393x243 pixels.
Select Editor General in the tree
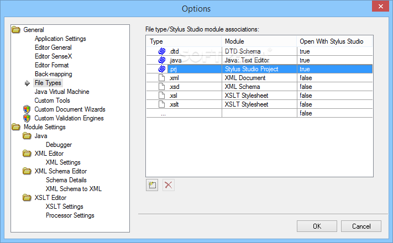[53, 47]
